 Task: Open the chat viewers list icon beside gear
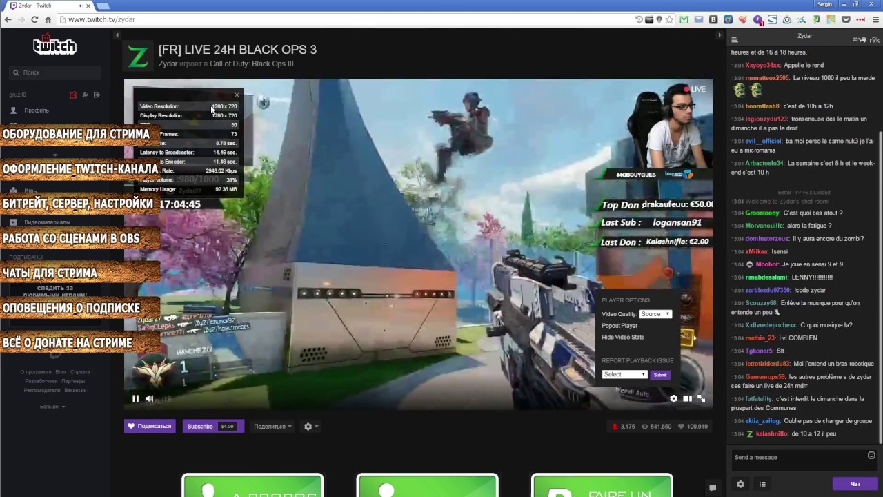tap(762, 484)
